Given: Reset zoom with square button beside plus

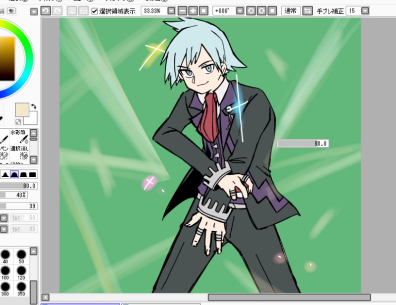Looking at the screenshot, I should (203, 11).
